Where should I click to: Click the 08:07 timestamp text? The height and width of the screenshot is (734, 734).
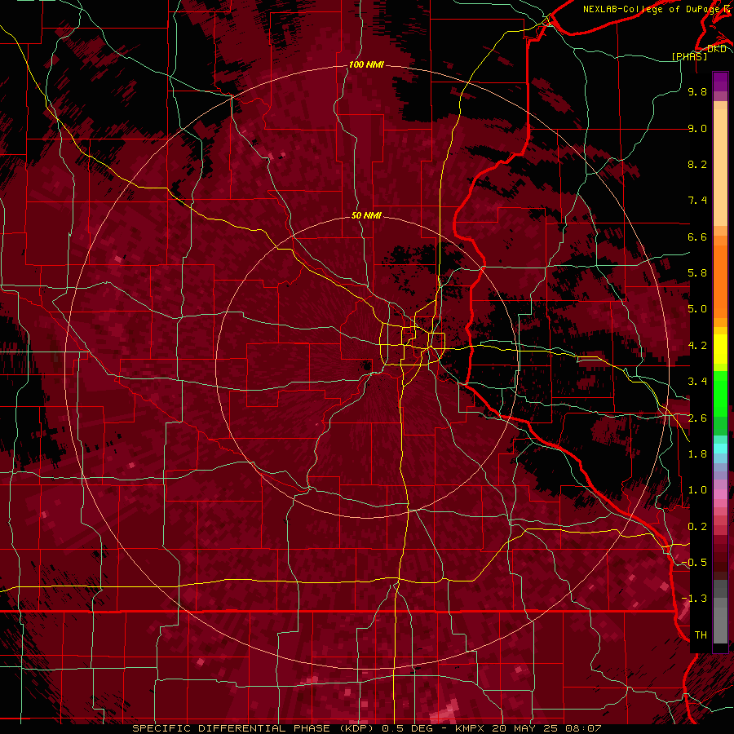[x=583, y=728]
